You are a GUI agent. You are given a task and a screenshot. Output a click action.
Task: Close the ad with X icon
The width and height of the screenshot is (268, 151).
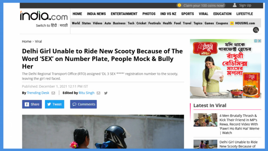point(259,41)
